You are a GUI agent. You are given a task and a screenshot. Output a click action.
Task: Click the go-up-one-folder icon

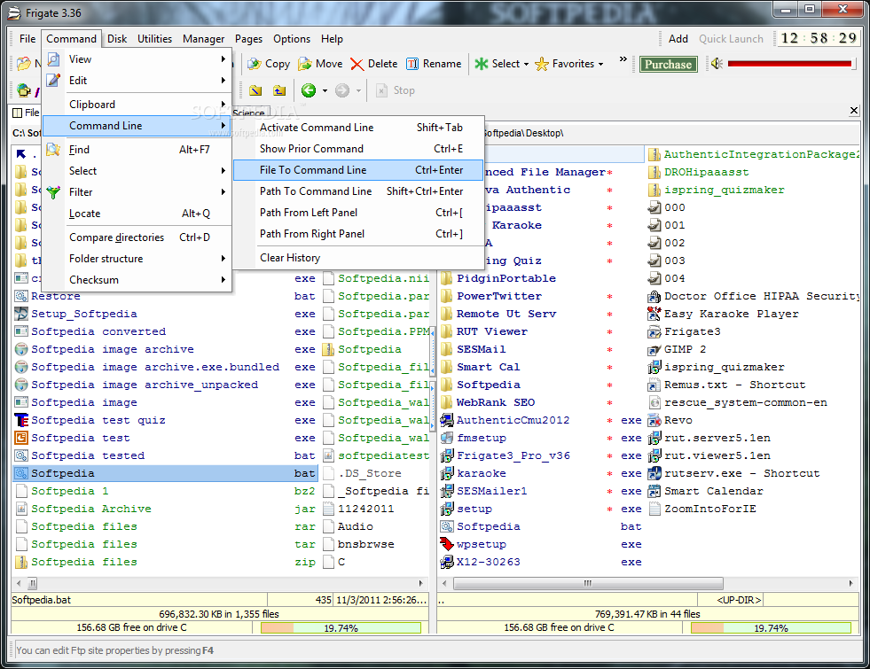point(279,90)
